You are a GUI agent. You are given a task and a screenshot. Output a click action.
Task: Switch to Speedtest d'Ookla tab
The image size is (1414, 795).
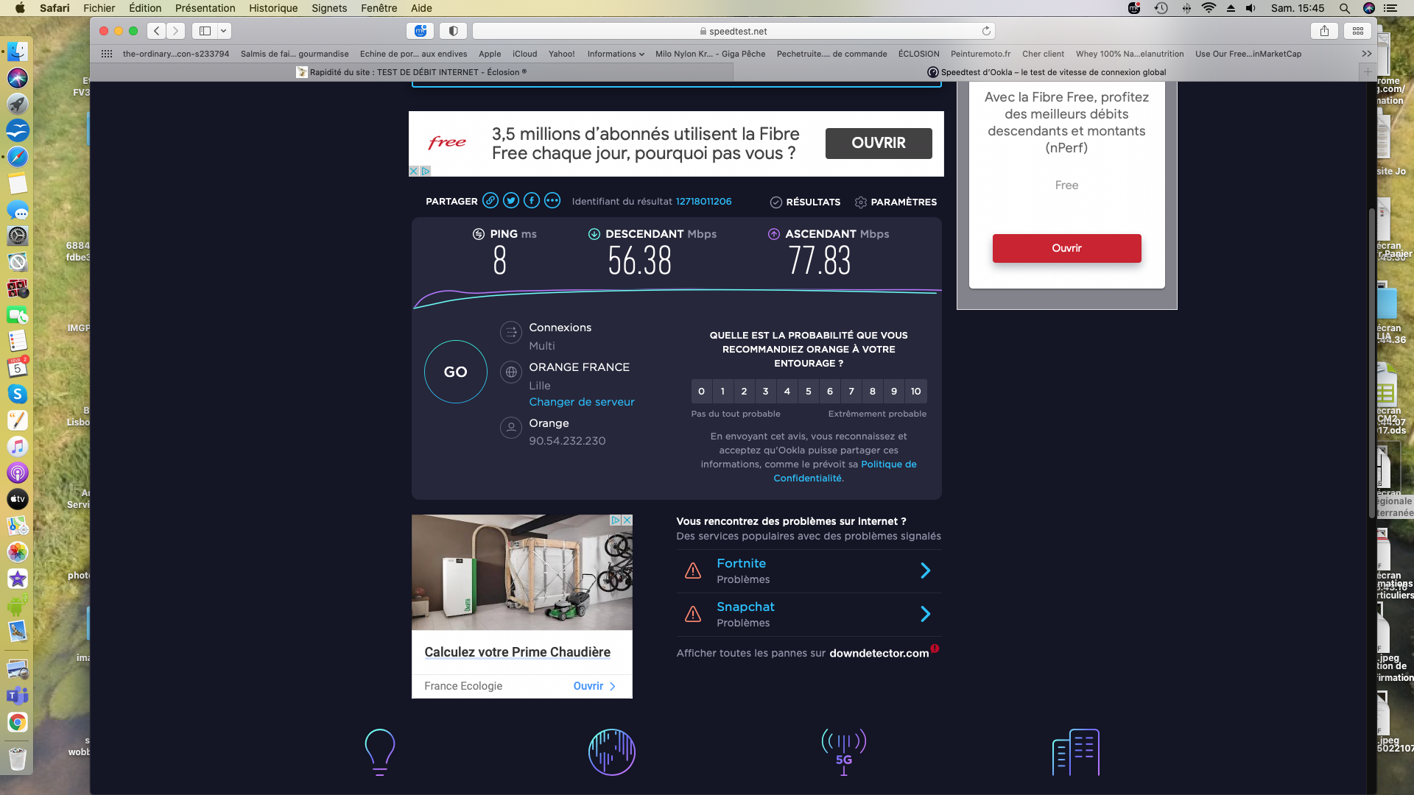[1047, 72]
